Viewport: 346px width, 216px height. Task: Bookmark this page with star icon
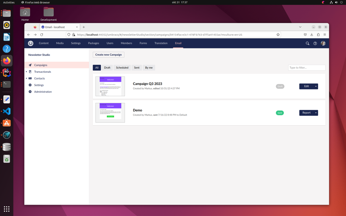pos(278,35)
